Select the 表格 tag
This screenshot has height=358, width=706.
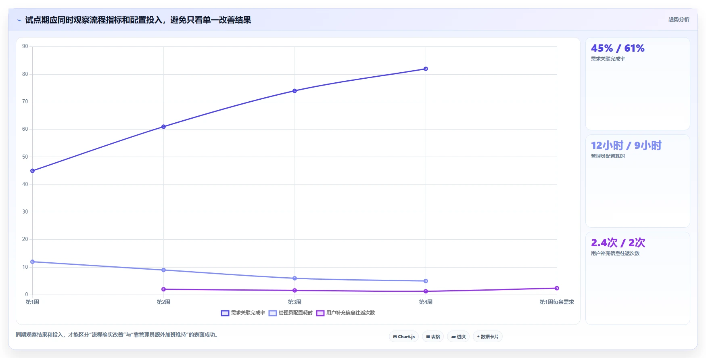pyautogui.click(x=433, y=337)
